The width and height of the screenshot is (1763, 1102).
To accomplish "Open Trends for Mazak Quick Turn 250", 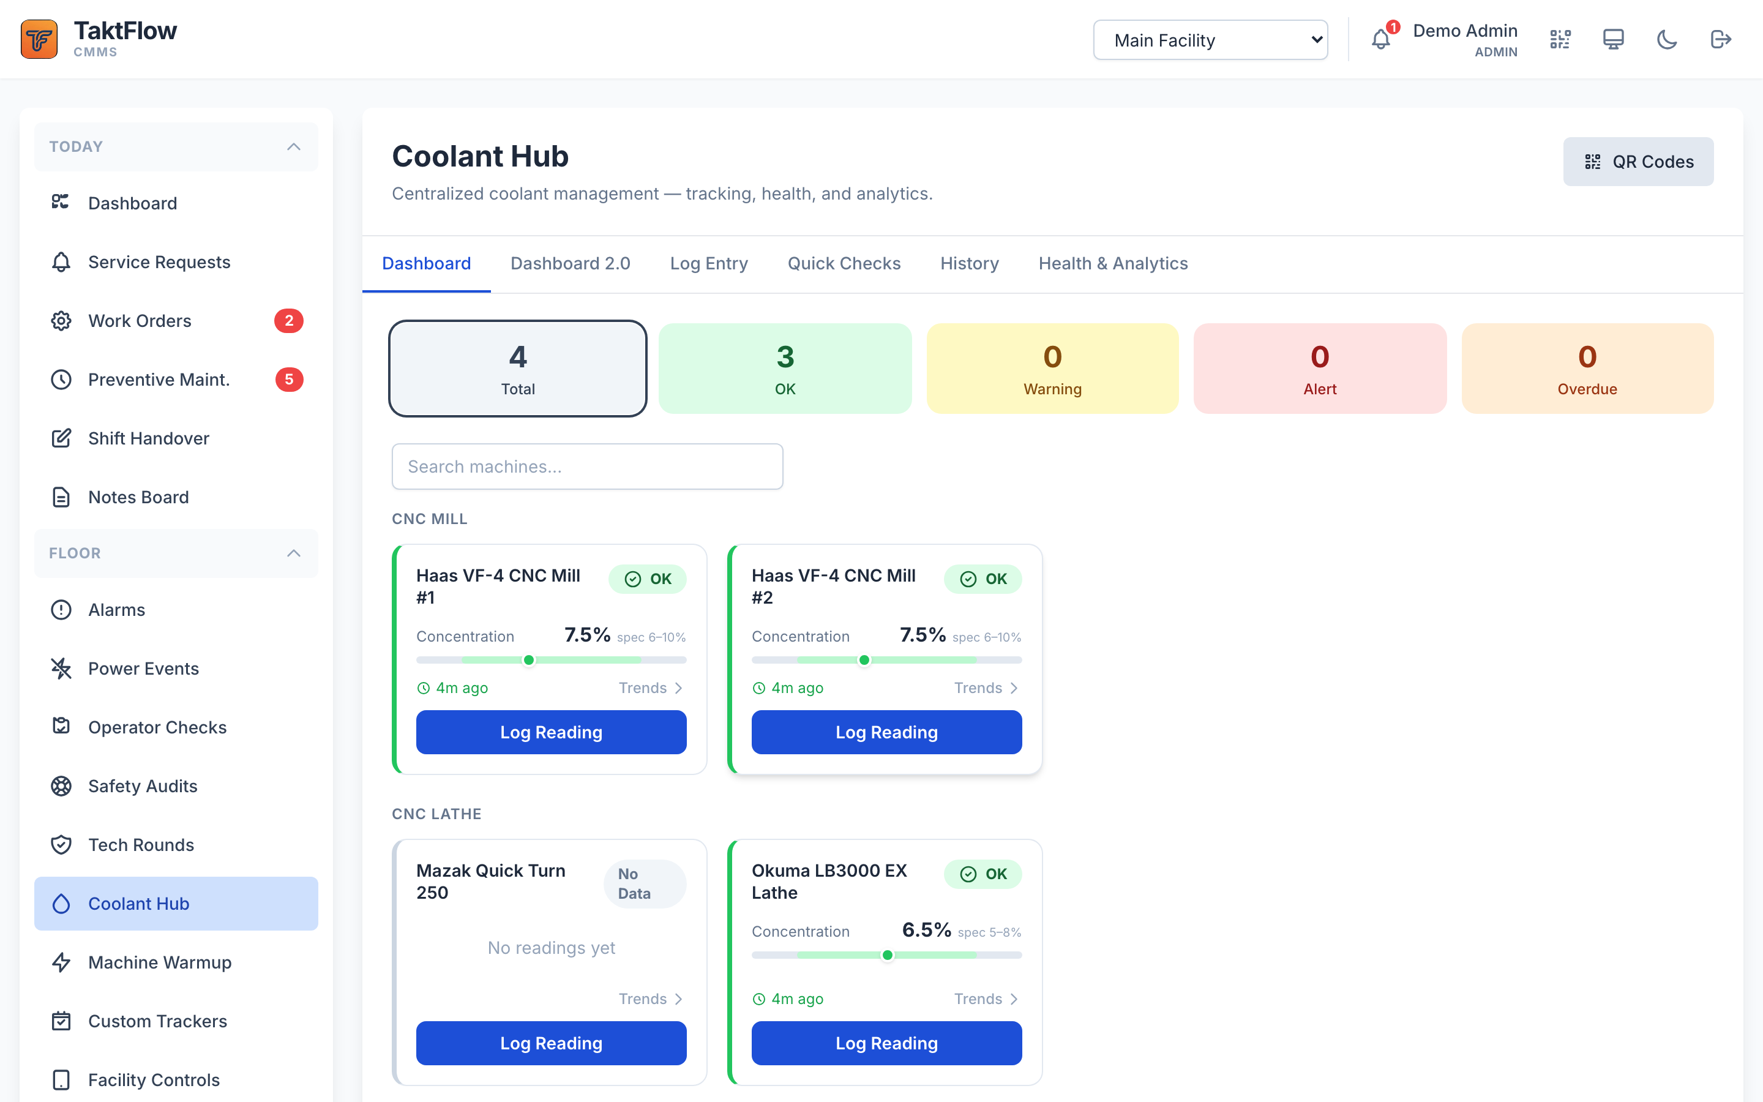I will pos(651,999).
